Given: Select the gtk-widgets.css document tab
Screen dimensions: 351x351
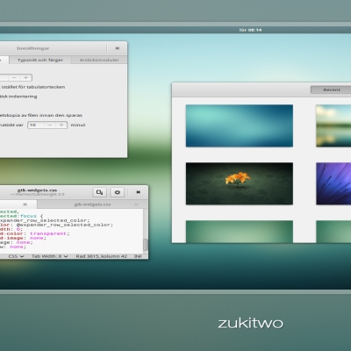Looking at the screenshot, I should (x=92, y=204).
